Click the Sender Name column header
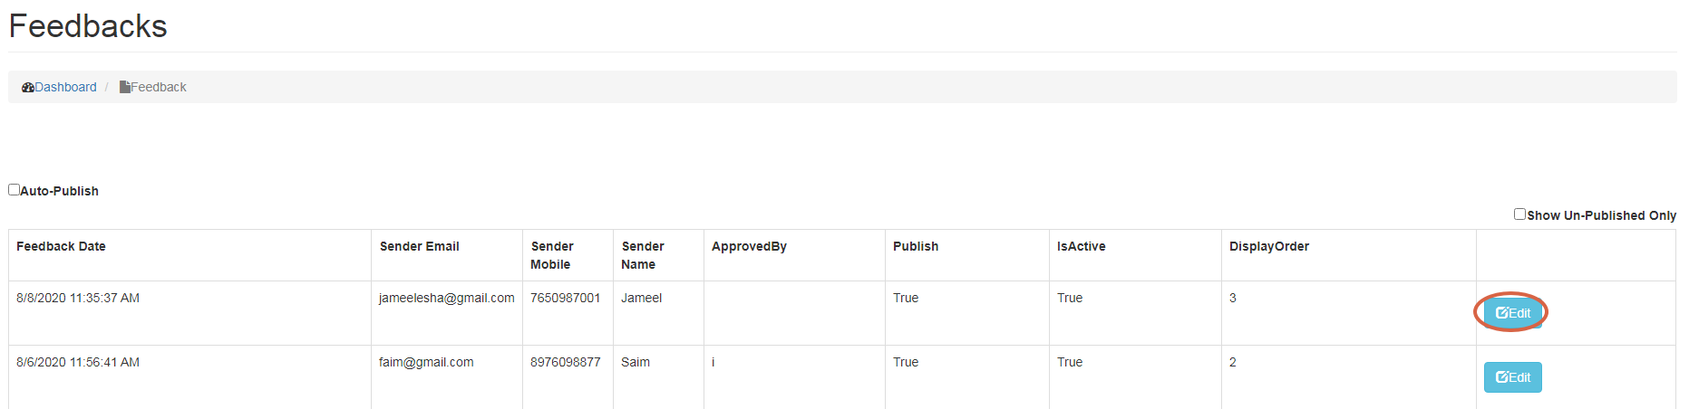Screen dimensions: 1689x409 tap(642, 255)
